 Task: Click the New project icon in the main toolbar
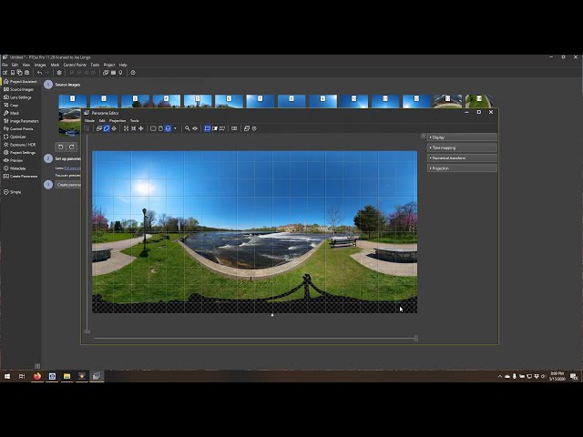pyautogui.click(x=5, y=73)
